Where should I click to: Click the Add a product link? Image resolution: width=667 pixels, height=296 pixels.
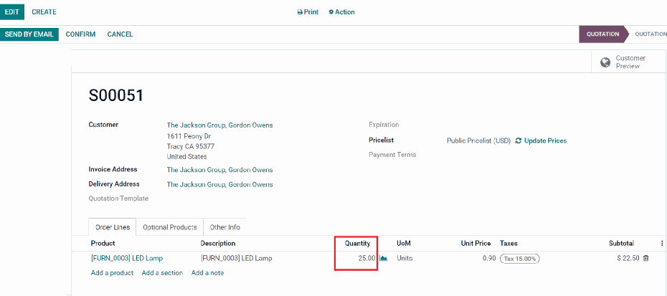coord(112,273)
